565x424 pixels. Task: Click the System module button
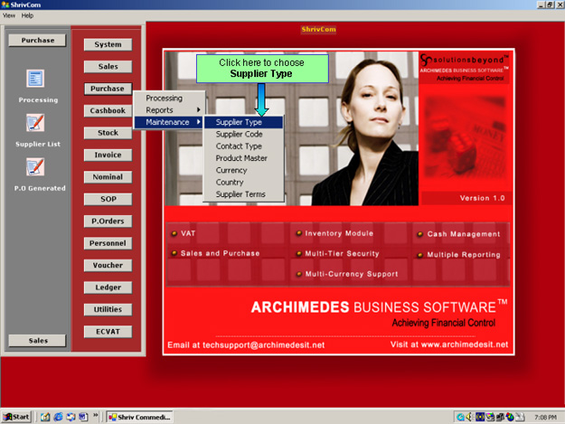(x=108, y=44)
